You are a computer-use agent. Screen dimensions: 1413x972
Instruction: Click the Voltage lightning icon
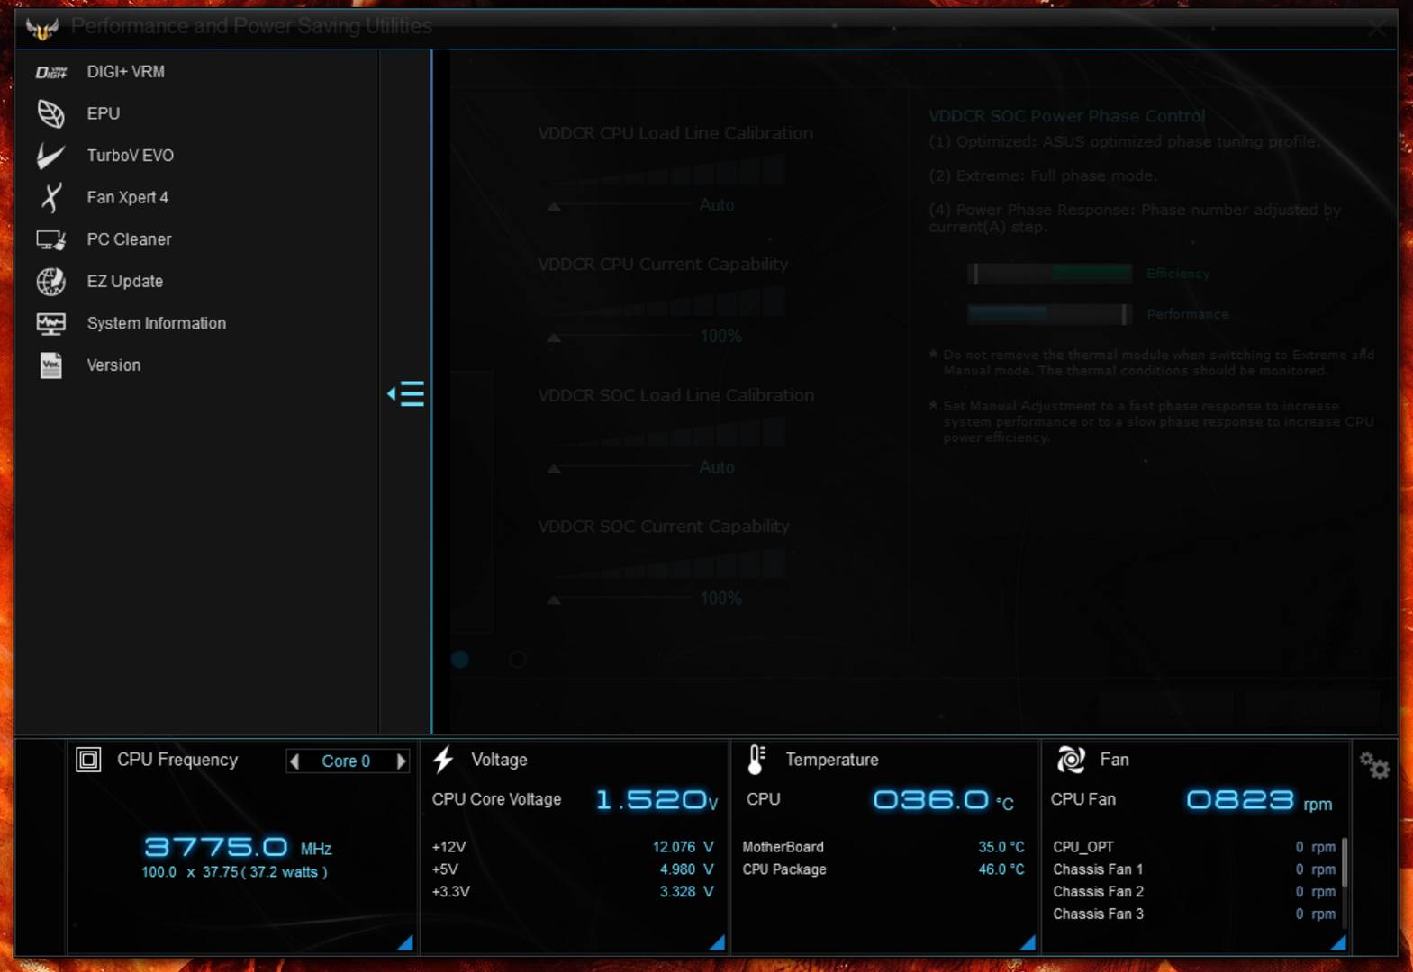tap(443, 760)
